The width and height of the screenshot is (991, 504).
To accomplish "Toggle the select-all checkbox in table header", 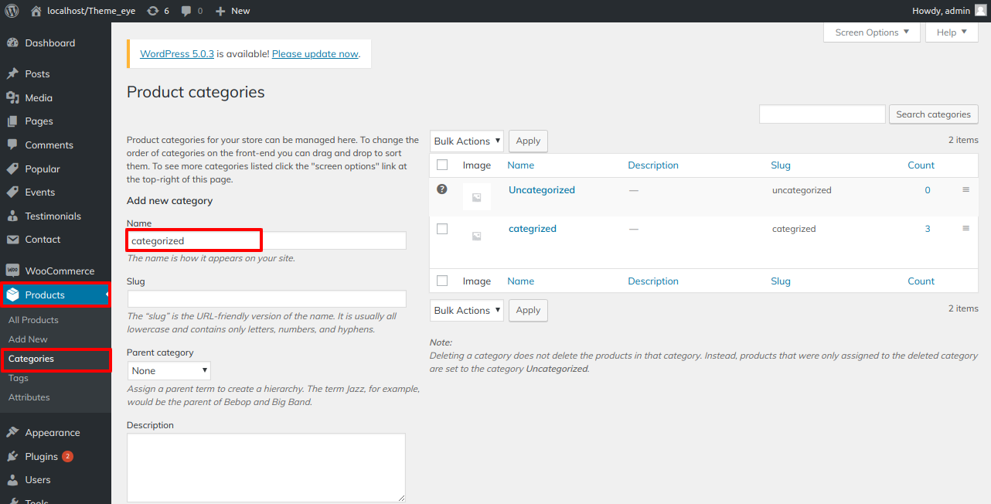I will (442, 165).
